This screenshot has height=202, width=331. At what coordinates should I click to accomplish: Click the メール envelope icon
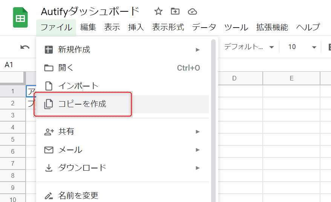[49, 150]
